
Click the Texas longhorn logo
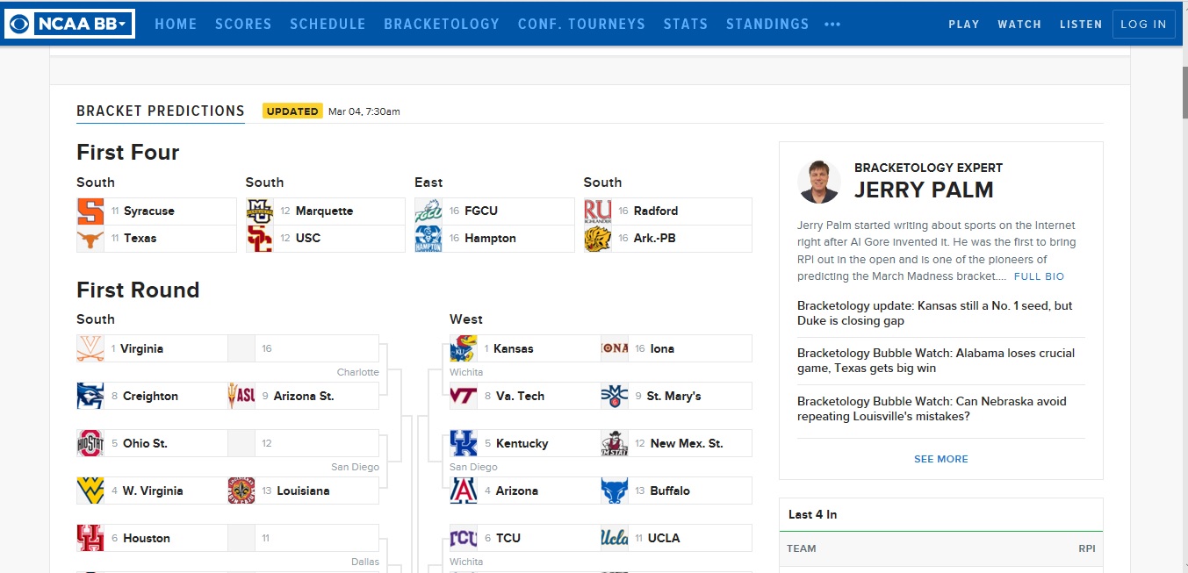[90, 238]
